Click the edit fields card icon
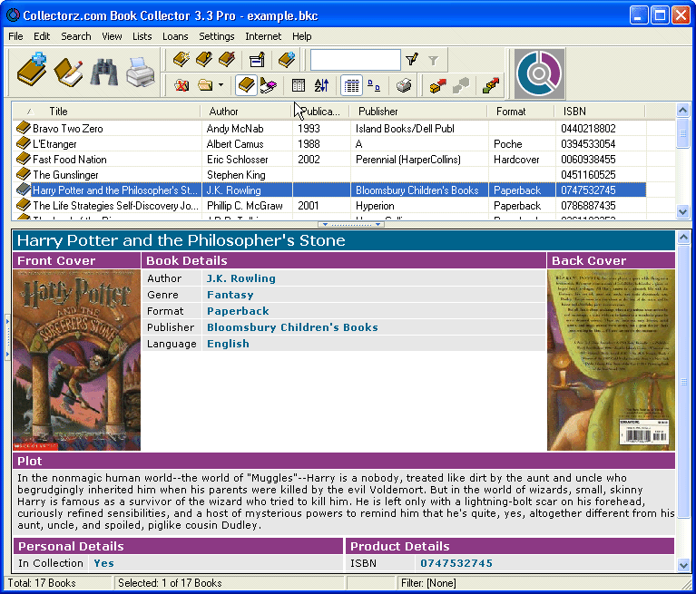The height and width of the screenshot is (594, 696). (x=257, y=60)
